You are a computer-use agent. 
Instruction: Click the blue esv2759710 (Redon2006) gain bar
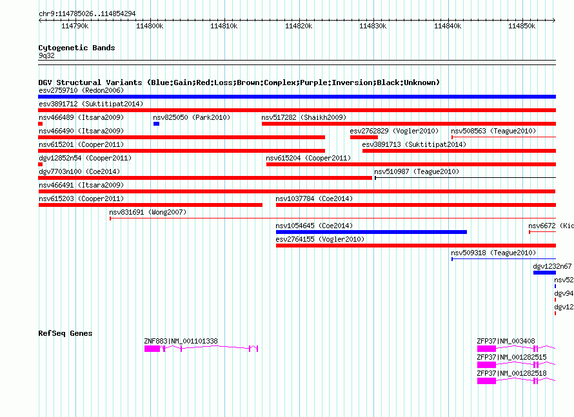click(297, 97)
